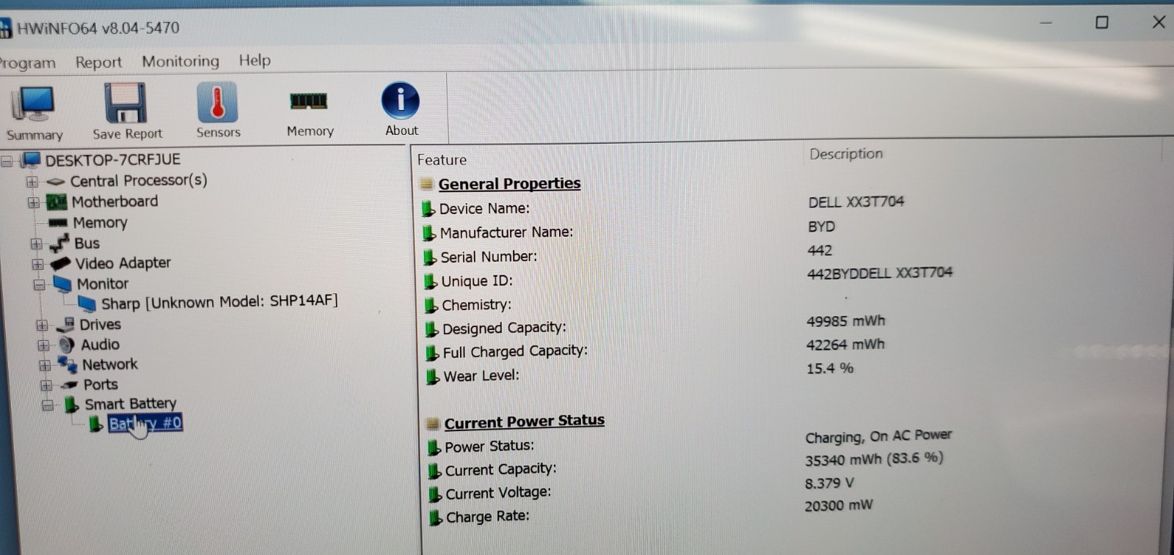Click the Motherboard green board icon
The width and height of the screenshot is (1174, 555).
[56, 202]
